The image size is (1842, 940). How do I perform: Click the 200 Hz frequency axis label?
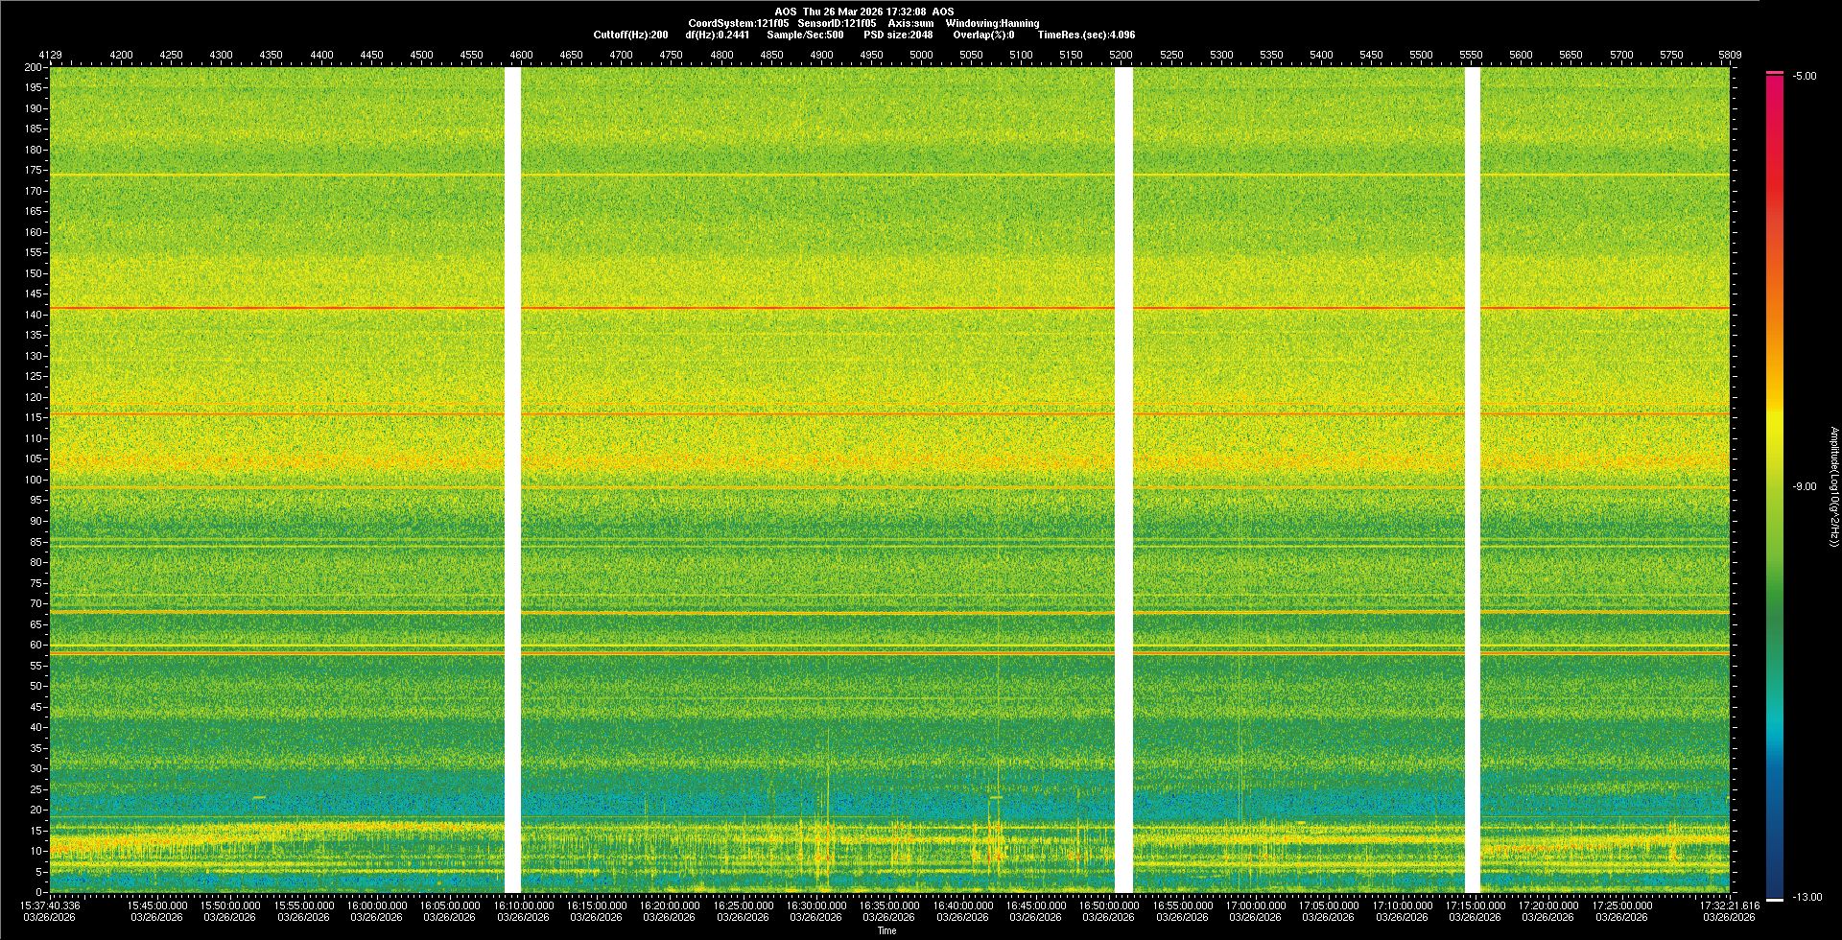point(34,67)
